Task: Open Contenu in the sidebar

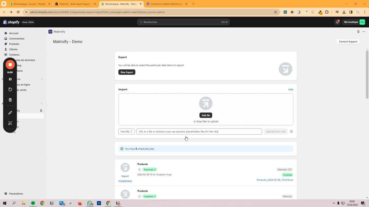Action: pos(14,55)
